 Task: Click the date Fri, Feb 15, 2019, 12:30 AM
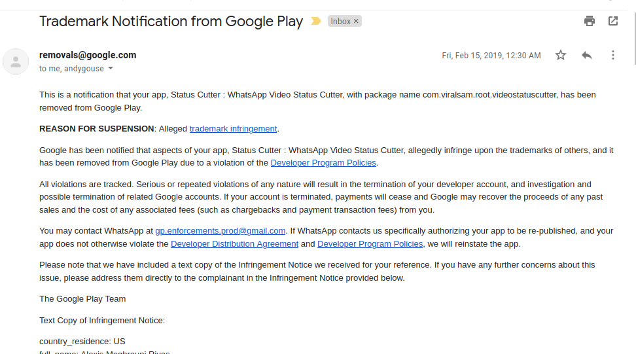pyautogui.click(x=491, y=55)
